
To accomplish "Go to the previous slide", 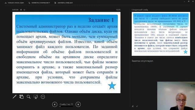I will pyautogui.click(x=55, y=105).
